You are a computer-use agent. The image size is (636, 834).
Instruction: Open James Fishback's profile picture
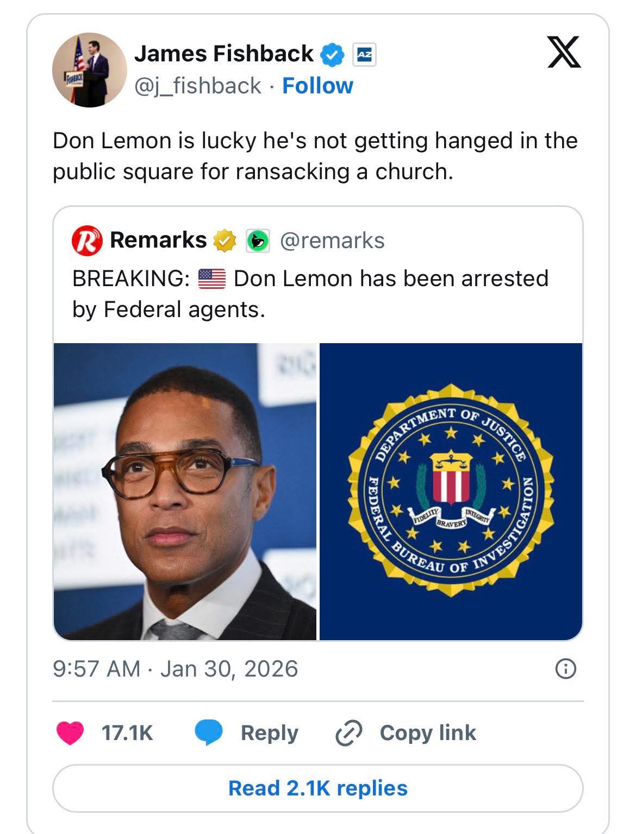(x=90, y=70)
